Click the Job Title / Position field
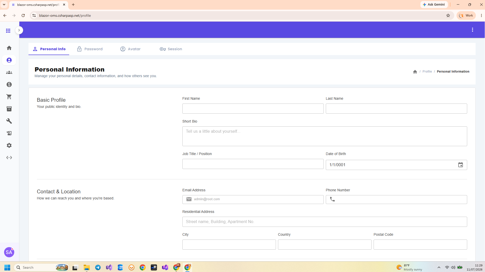This screenshot has width=485, height=272. tap(253, 164)
